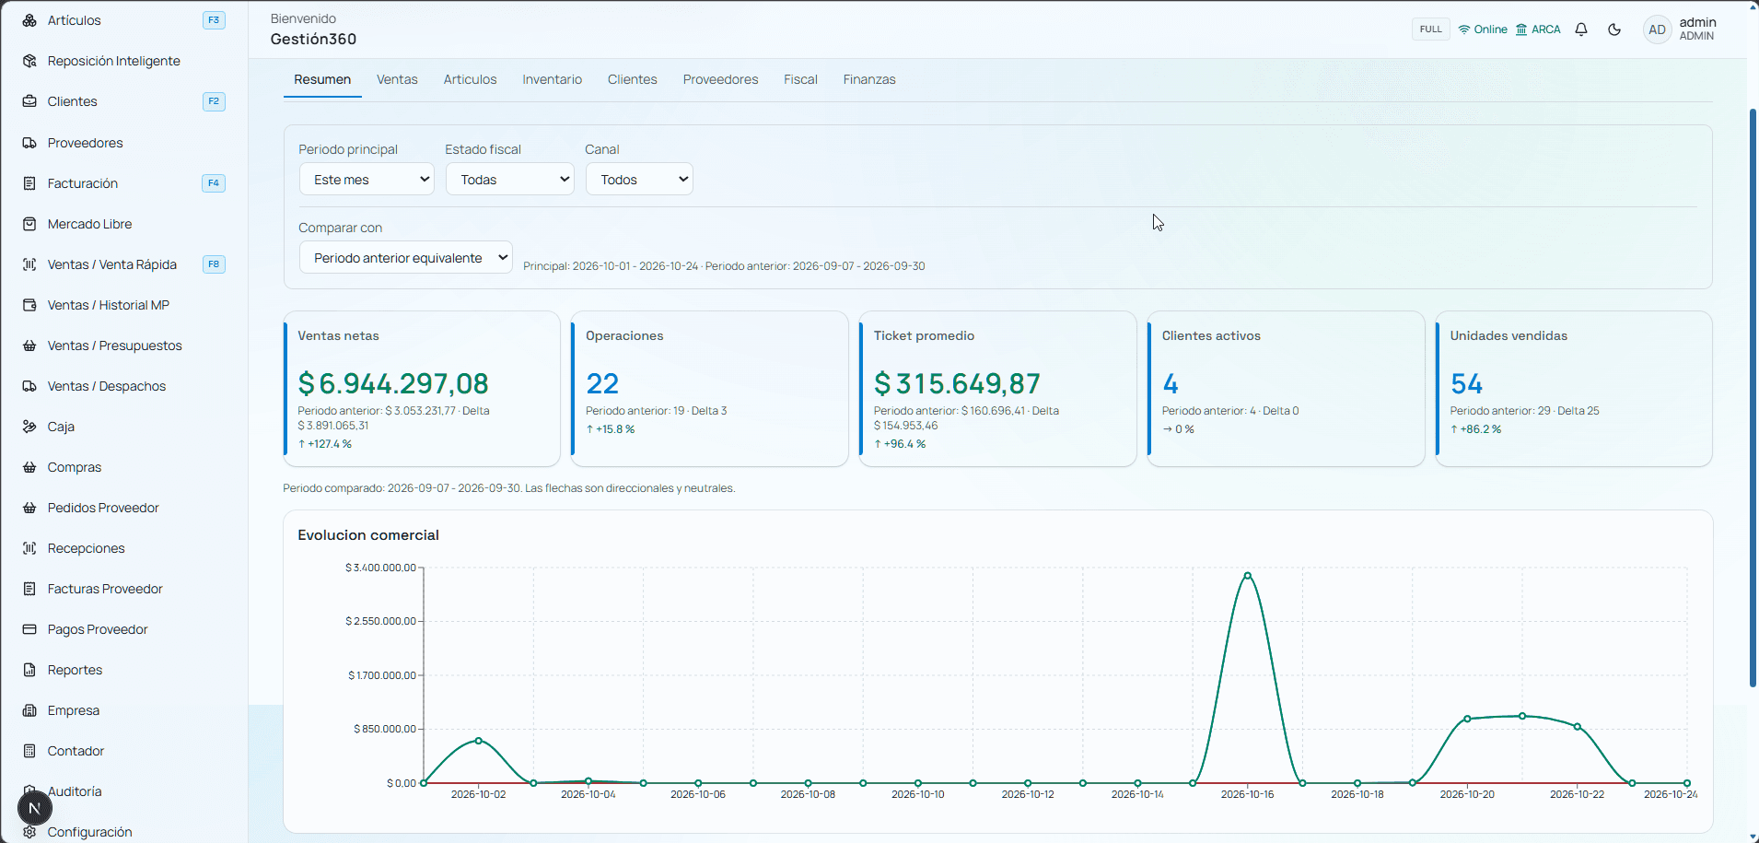Image resolution: width=1759 pixels, height=843 pixels.
Task: Click the round N floating button
Action: 35,809
